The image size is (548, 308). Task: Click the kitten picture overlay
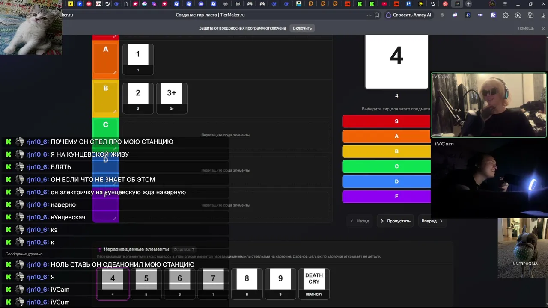[31, 27]
